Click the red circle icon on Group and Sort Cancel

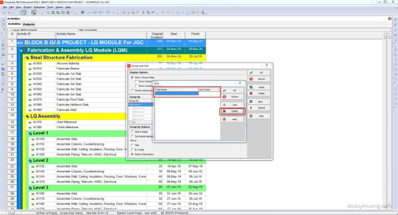[x=251, y=79]
